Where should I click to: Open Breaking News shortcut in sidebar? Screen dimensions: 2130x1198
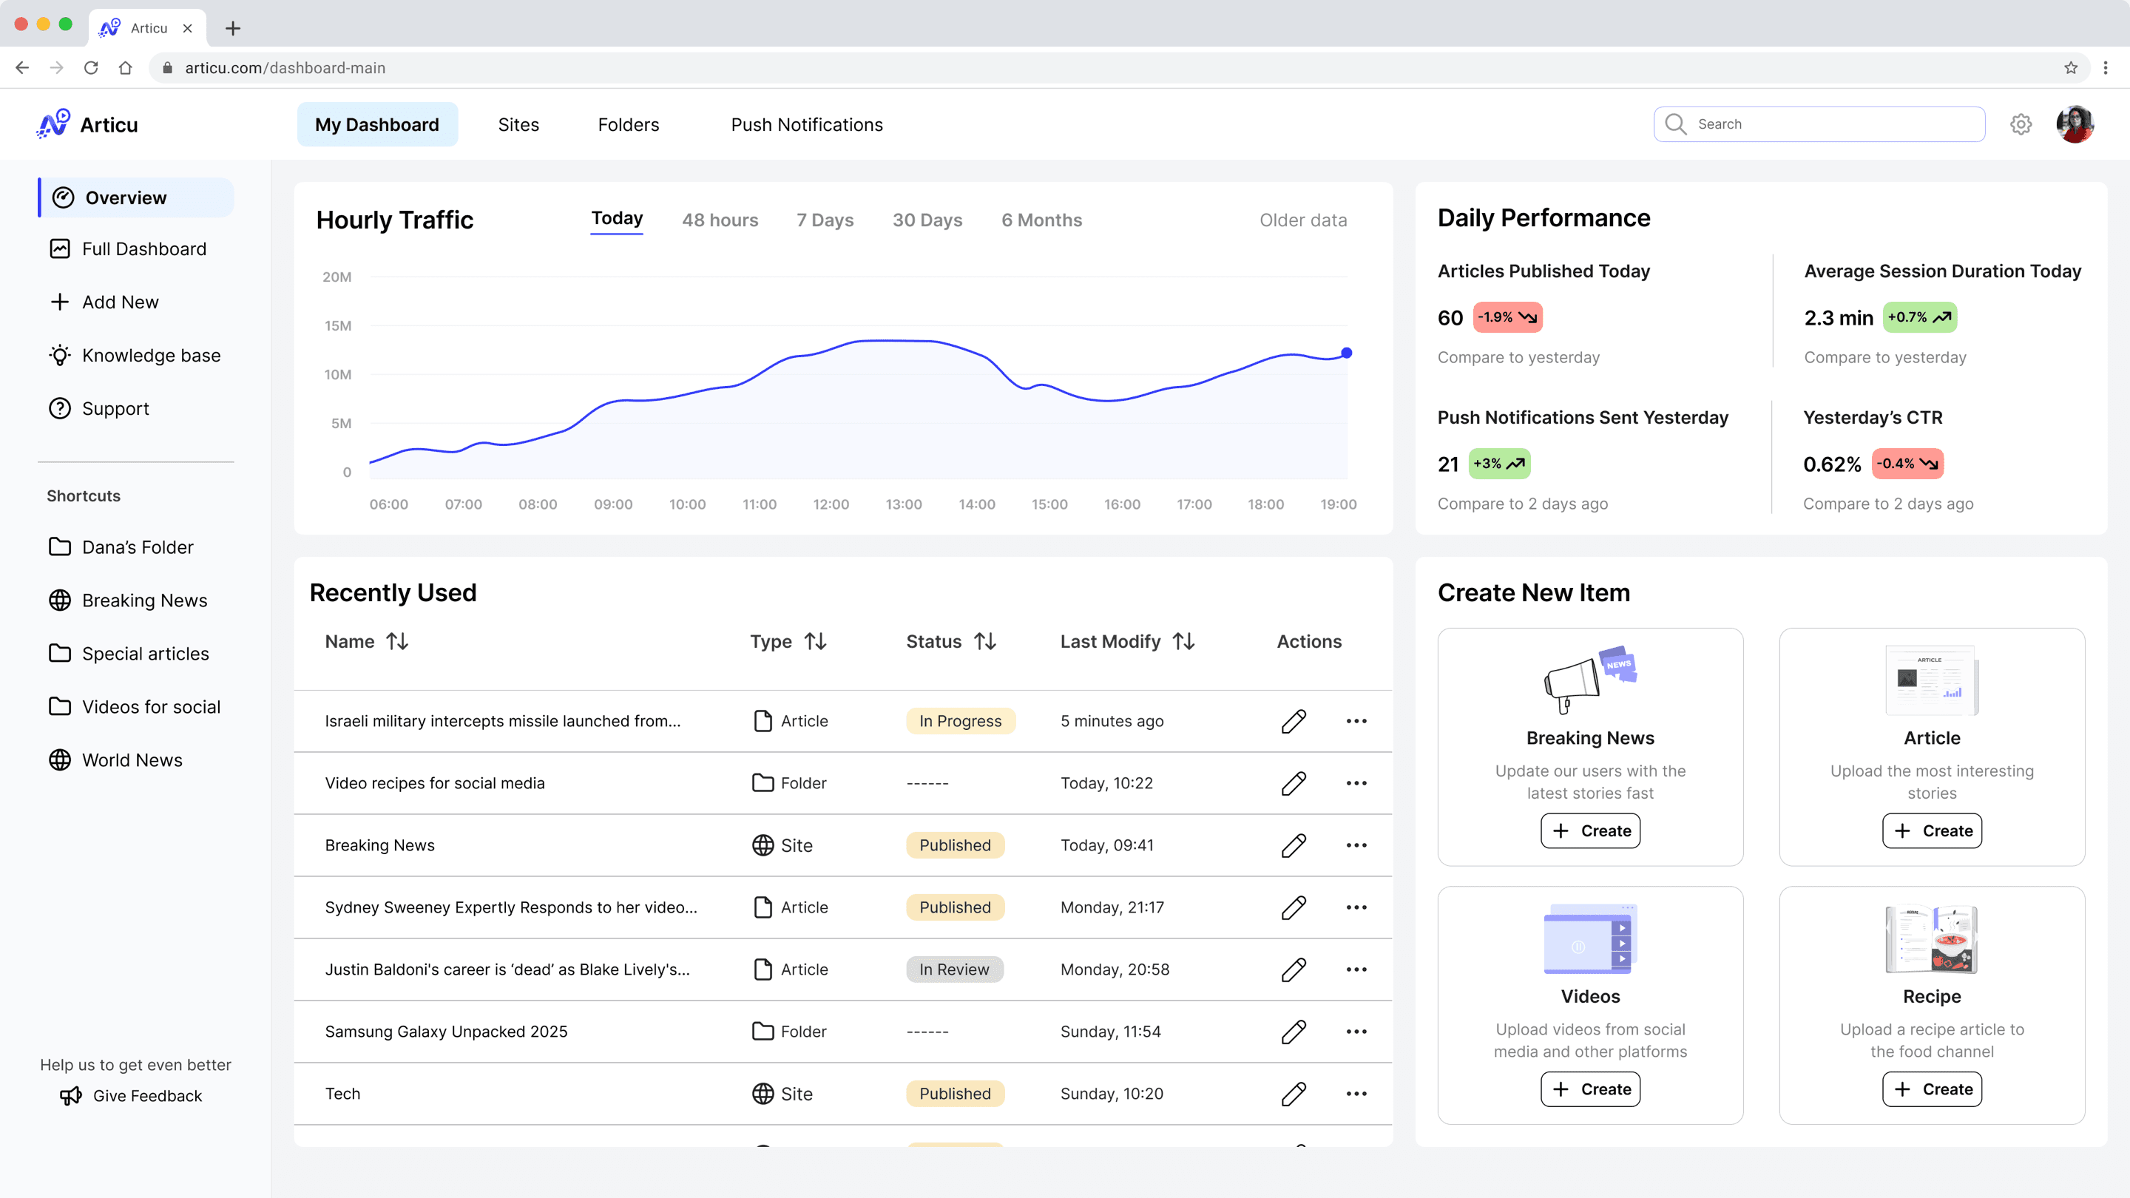point(128,600)
